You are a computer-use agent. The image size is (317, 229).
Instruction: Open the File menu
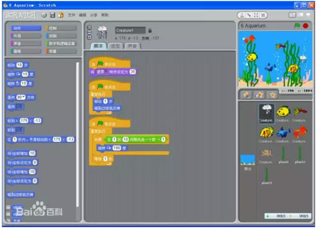pyautogui.click(x=72, y=15)
